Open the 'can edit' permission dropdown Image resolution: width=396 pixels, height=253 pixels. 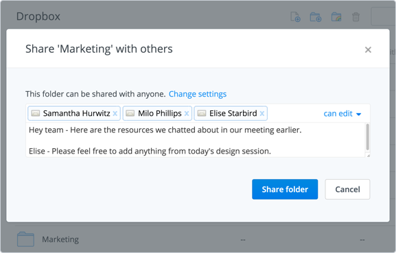tap(342, 114)
